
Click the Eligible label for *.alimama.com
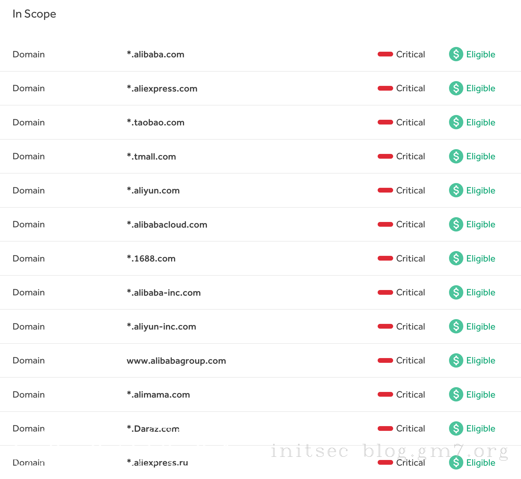pyautogui.click(x=481, y=395)
